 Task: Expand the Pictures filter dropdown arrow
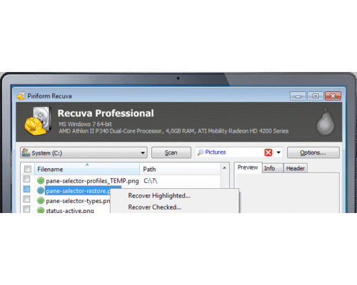278,152
